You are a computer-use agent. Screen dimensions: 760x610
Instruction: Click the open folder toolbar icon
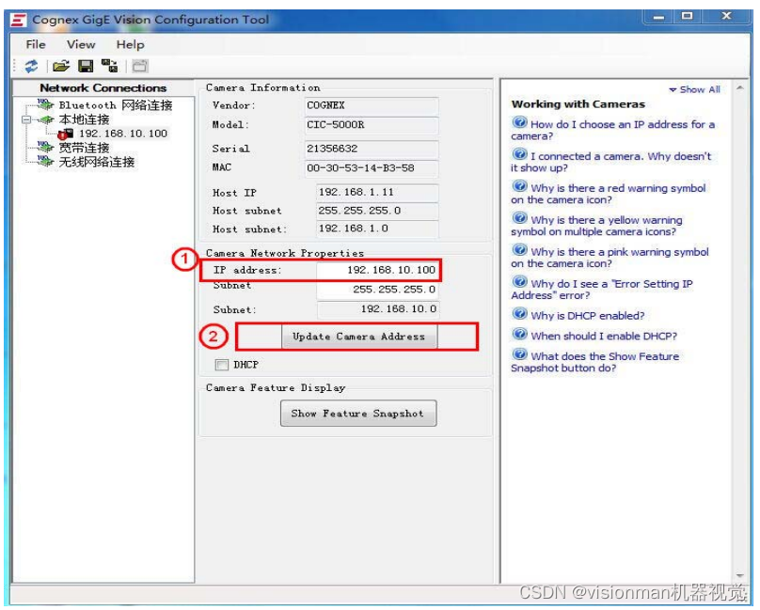click(x=61, y=65)
